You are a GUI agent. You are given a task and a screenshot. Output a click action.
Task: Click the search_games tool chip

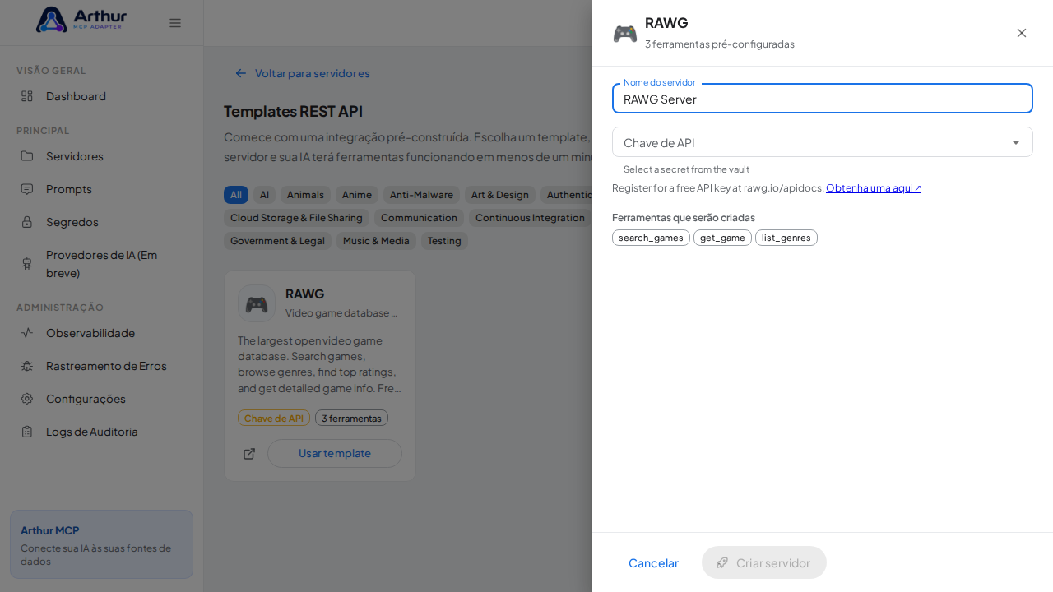[651, 238]
